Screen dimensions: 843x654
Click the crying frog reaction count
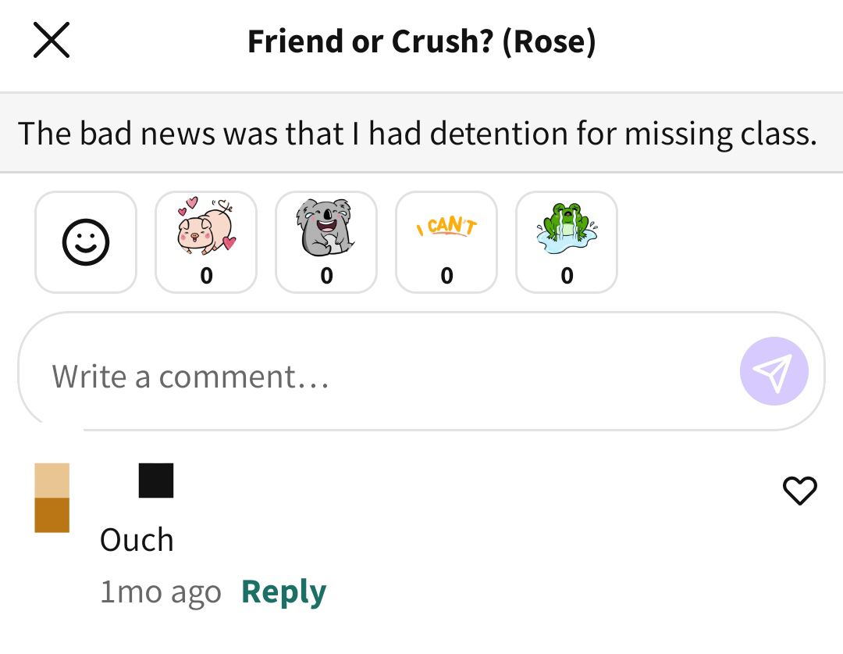point(567,276)
